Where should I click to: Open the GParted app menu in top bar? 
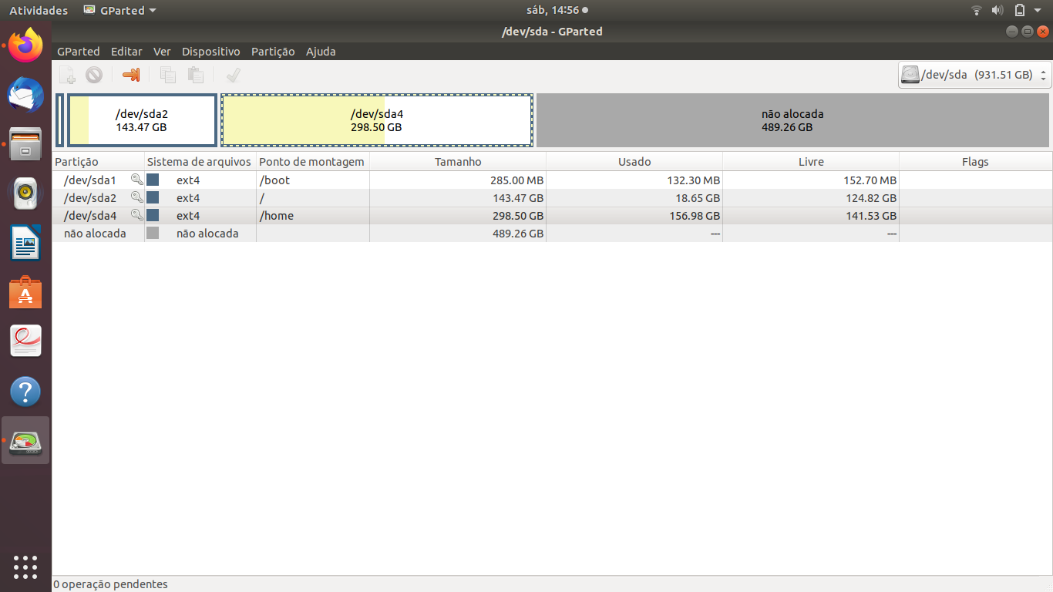(119, 10)
